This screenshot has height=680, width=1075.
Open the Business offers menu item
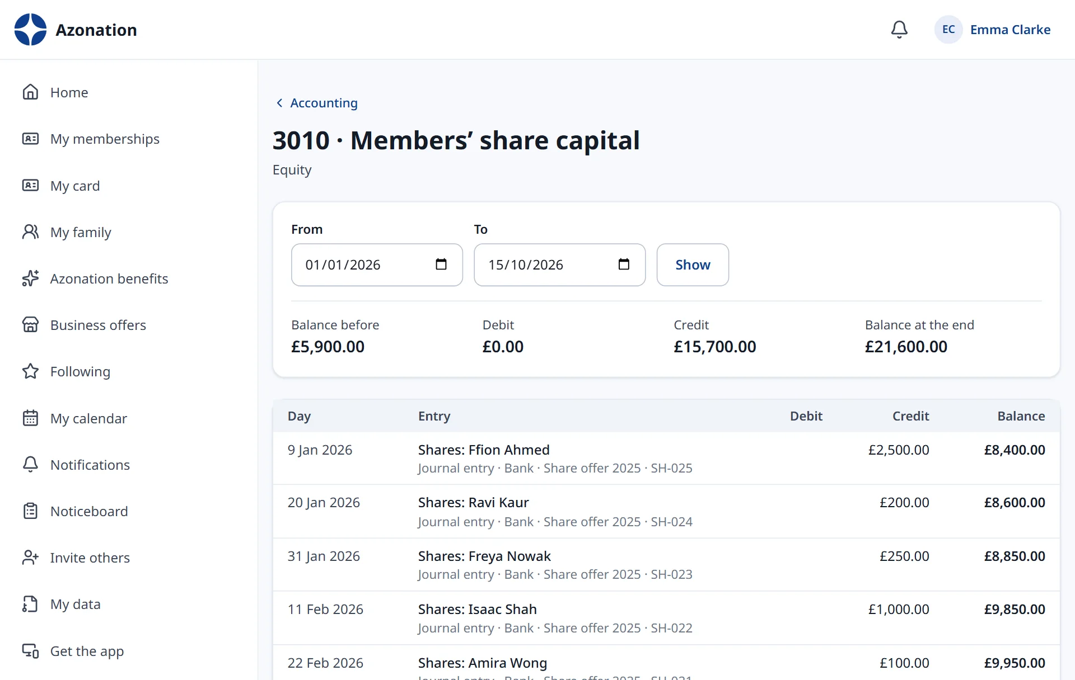[98, 325]
